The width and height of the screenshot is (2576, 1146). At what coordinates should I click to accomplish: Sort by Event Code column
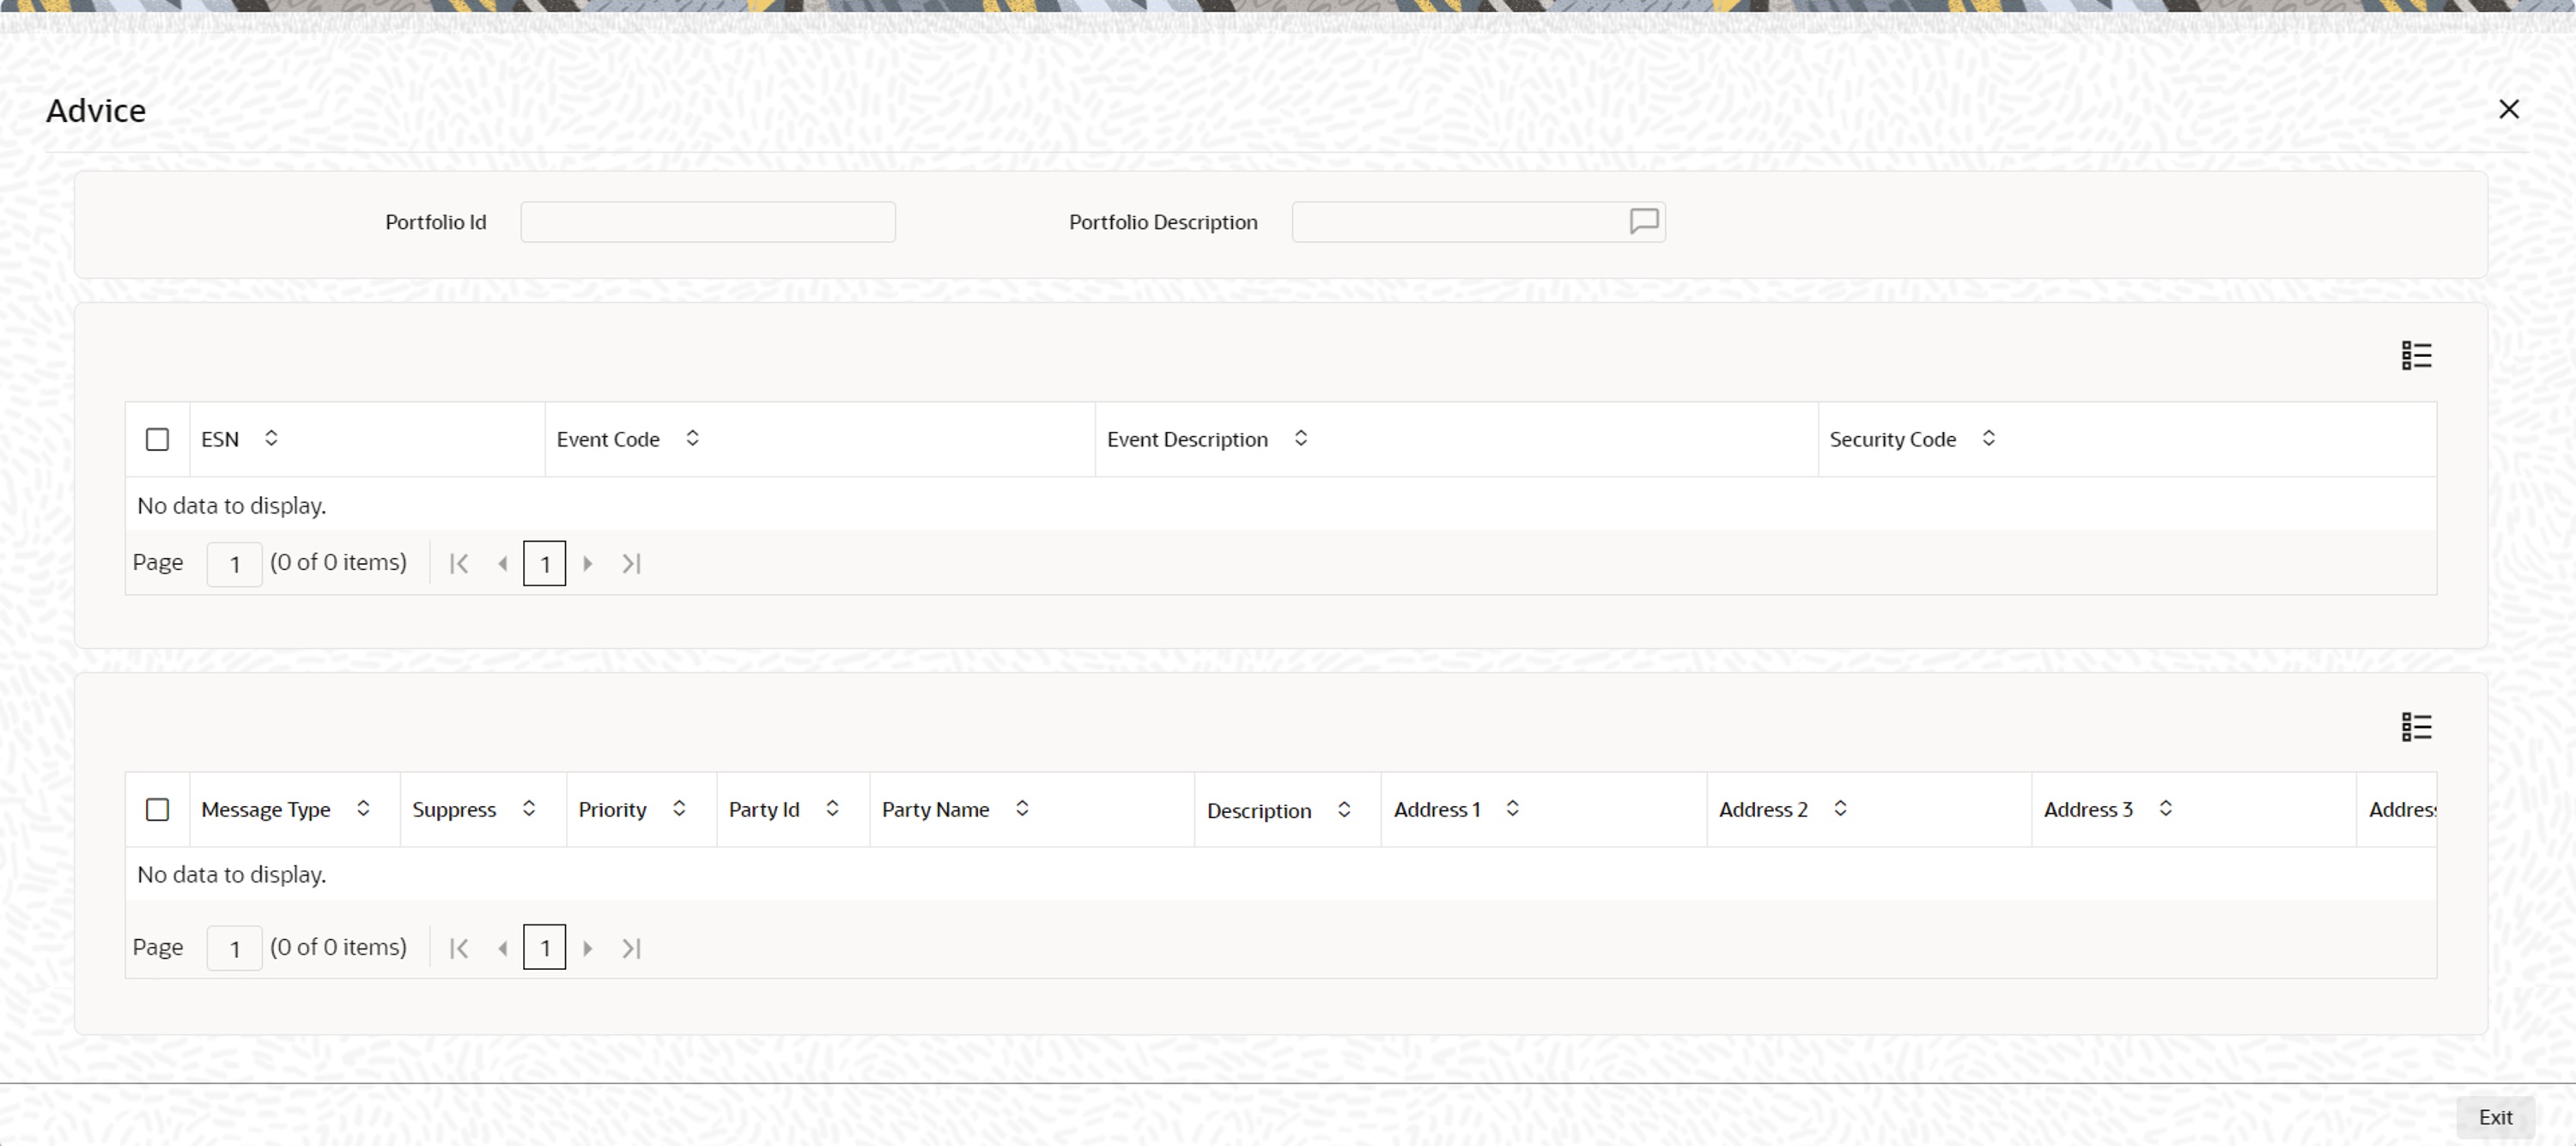tap(692, 438)
